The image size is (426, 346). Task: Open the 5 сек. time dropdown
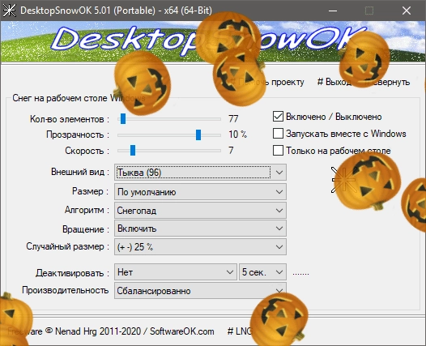point(262,271)
